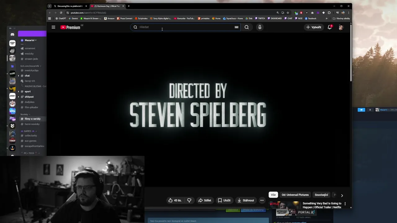Viewport: 397px width, 223px height.
Task: Click the Chrome address bar URL
Action: 88,13
